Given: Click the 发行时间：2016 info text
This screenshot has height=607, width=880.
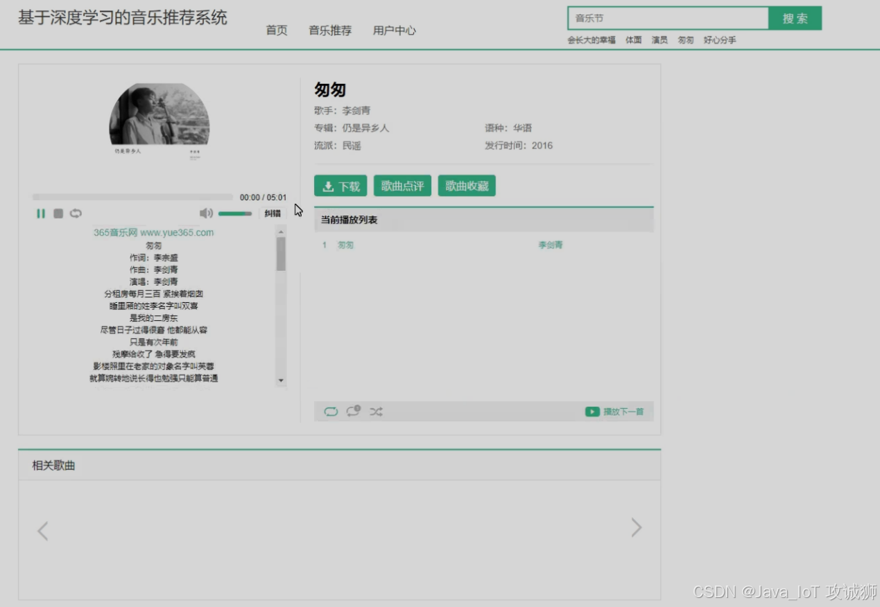Looking at the screenshot, I should click(519, 146).
